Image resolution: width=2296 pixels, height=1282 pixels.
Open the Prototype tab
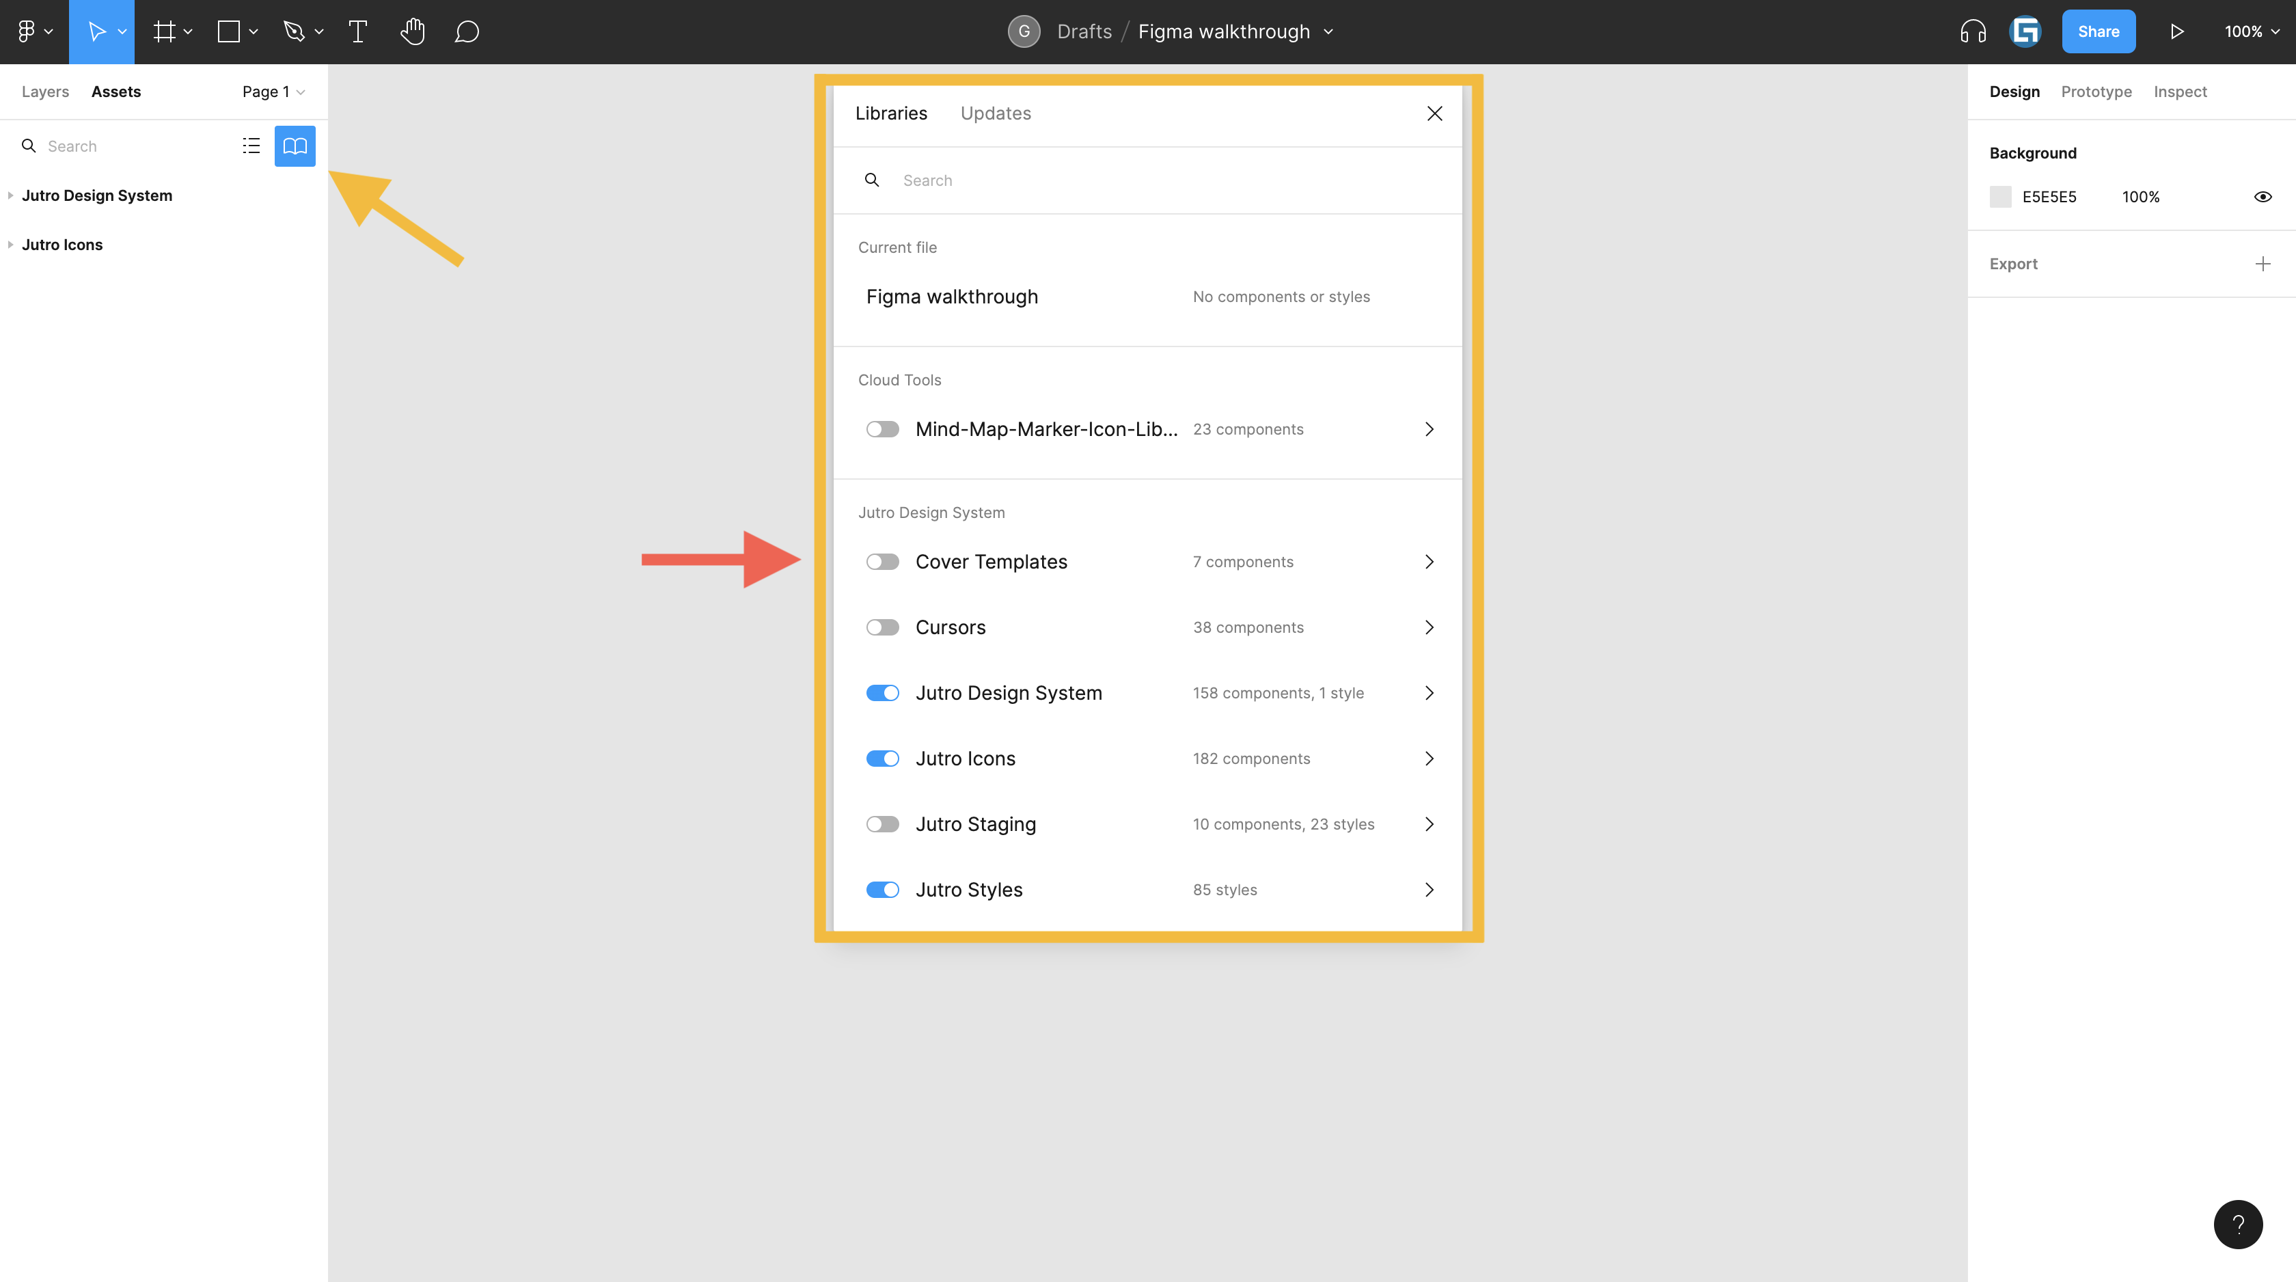2096,92
